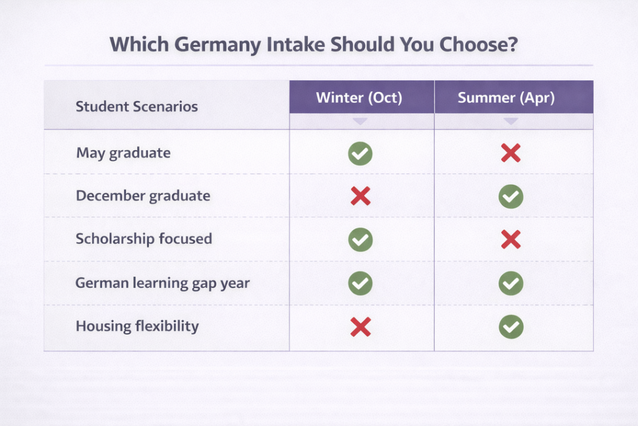
Task: Click the Winter red cross for December graduate
Action: click(360, 196)
